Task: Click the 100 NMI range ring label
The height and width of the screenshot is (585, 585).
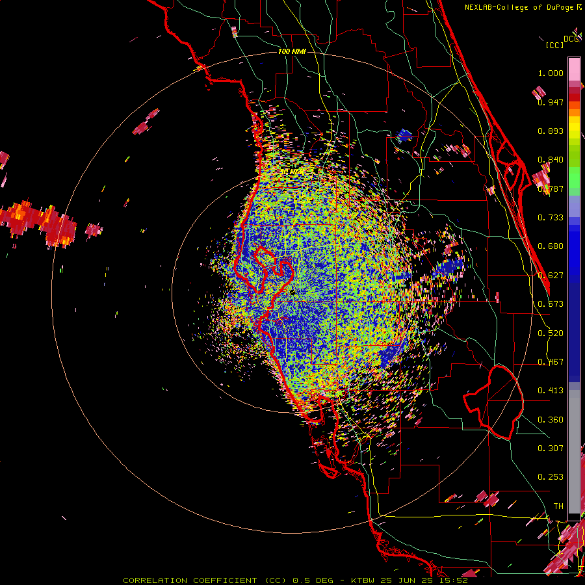Action: pos(292,51)
